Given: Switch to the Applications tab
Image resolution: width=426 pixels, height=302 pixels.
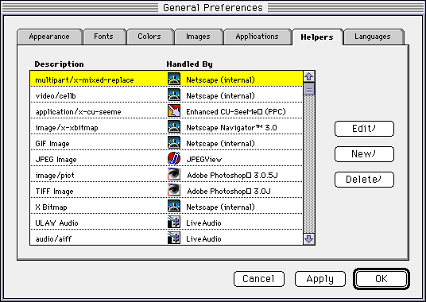Looking at the screenshot, I should pos(257,37).
